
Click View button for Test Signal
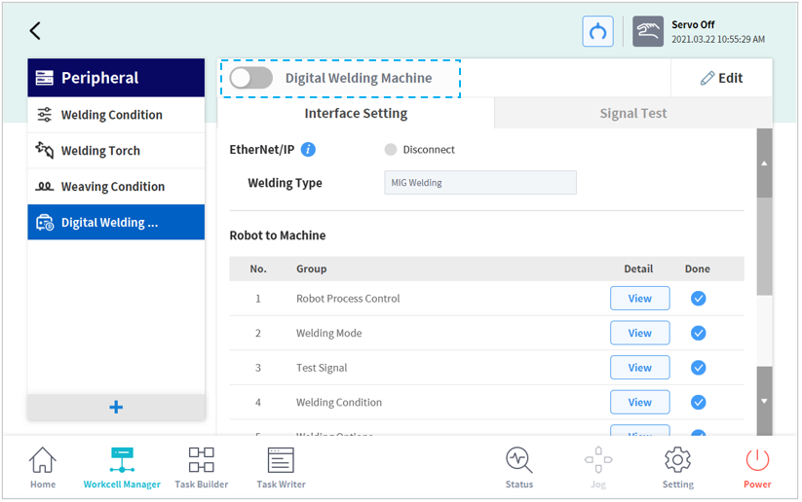tap(639, 368)
